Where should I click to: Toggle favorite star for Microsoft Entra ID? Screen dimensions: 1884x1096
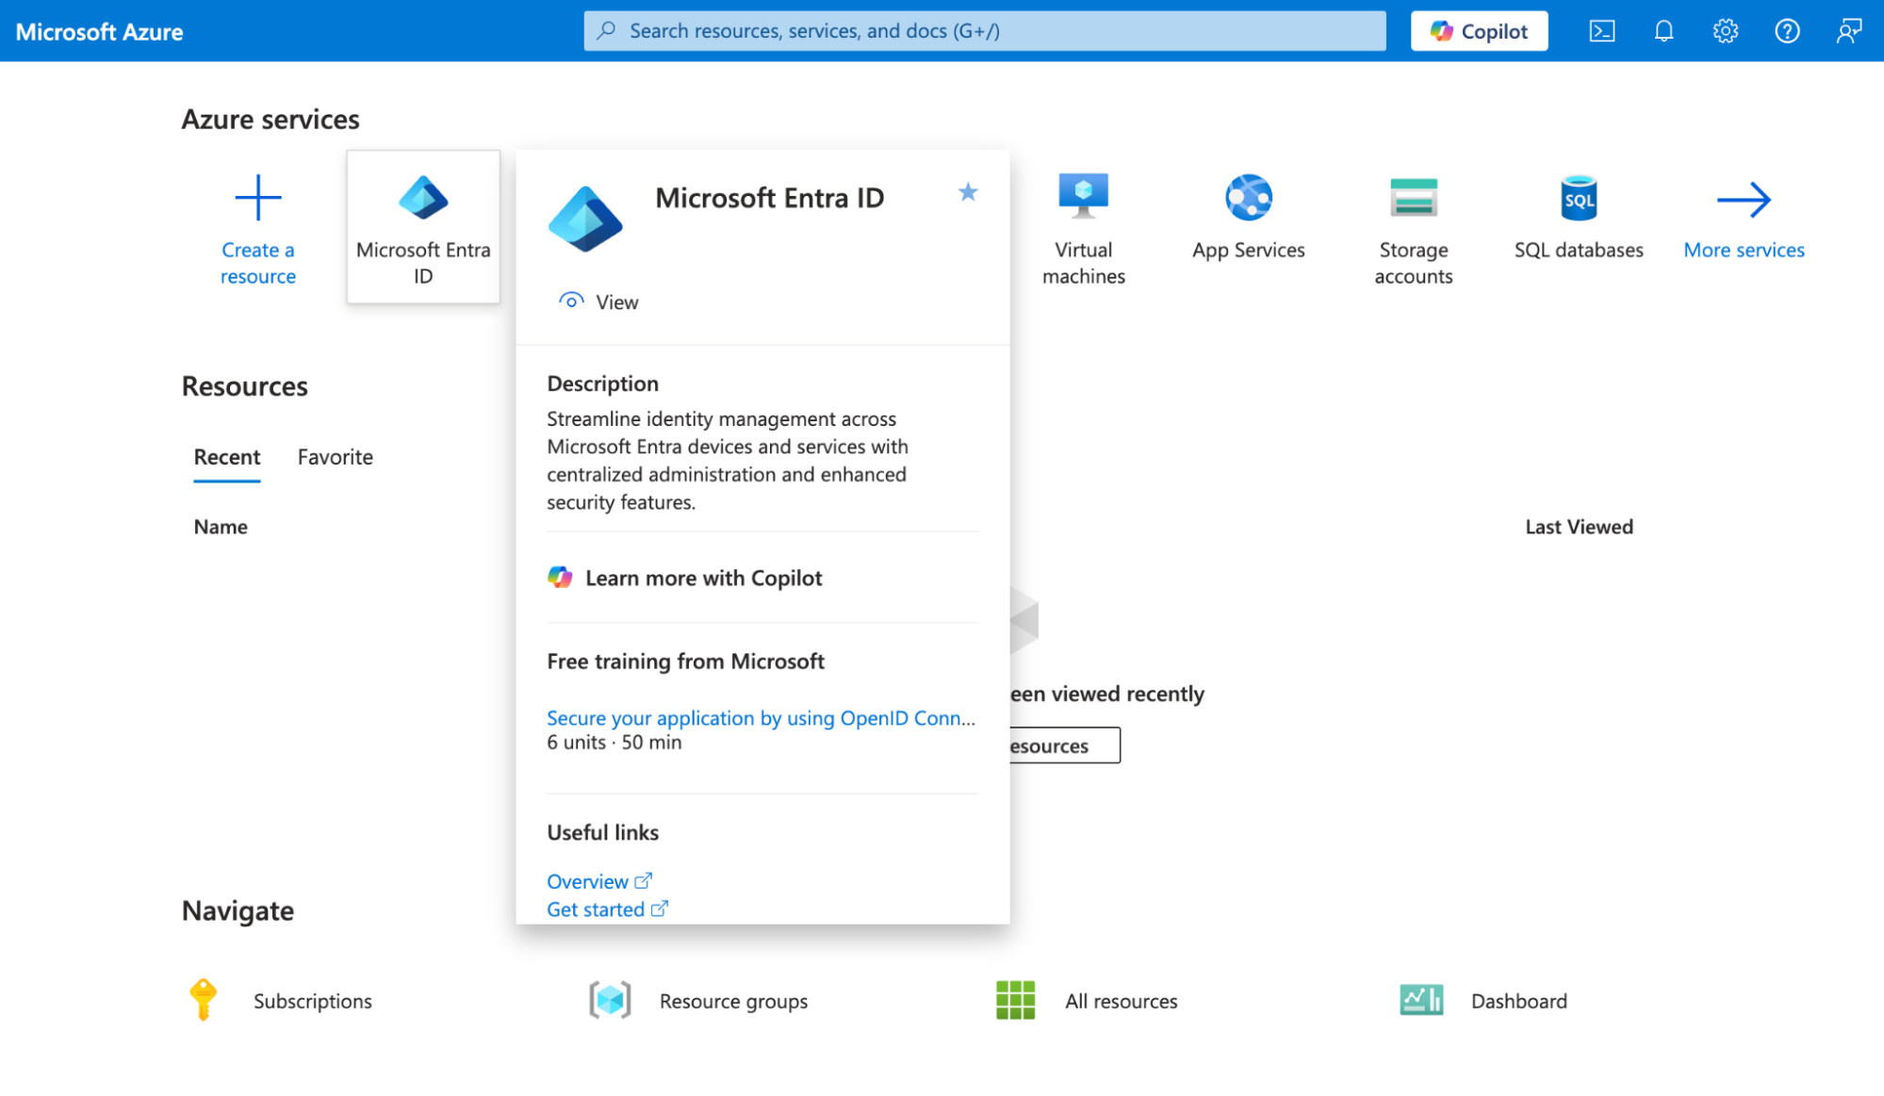click(967, 192)
